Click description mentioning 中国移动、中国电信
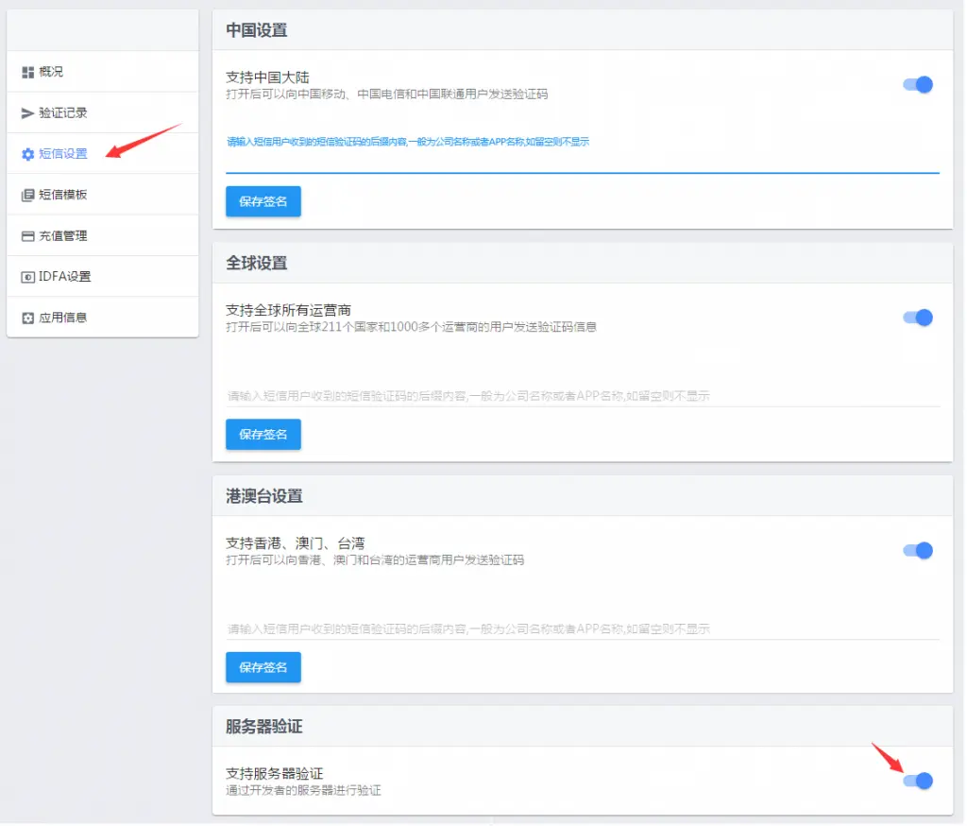The image size is (967, 826). click(386, 94)
